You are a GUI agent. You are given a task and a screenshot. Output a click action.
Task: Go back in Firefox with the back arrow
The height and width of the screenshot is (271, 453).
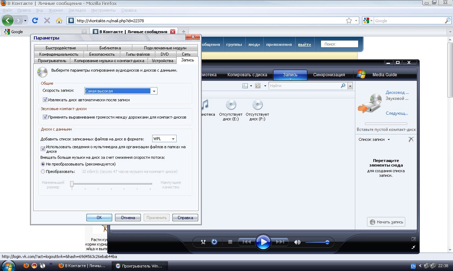(x=8, y=20)
